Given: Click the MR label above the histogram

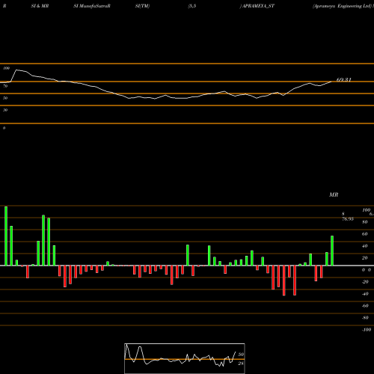Looking at the screenshot, I should (x=334, y=194).
